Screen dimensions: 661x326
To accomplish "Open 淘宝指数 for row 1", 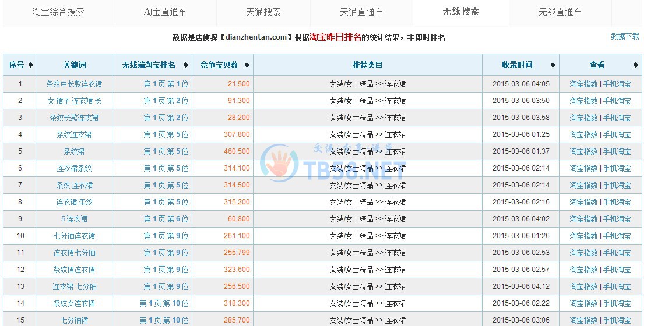I will pos(583,84).
